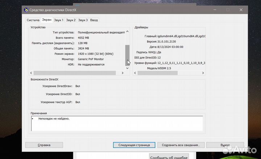This screenshot has width=261, height=159.
Task: Open the Звук 1 tab
Action: tap(59, 20)
